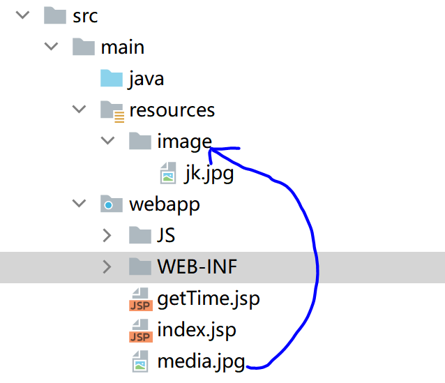
Task: Click the jk.jpg image file icon
Action: (168, 173)
